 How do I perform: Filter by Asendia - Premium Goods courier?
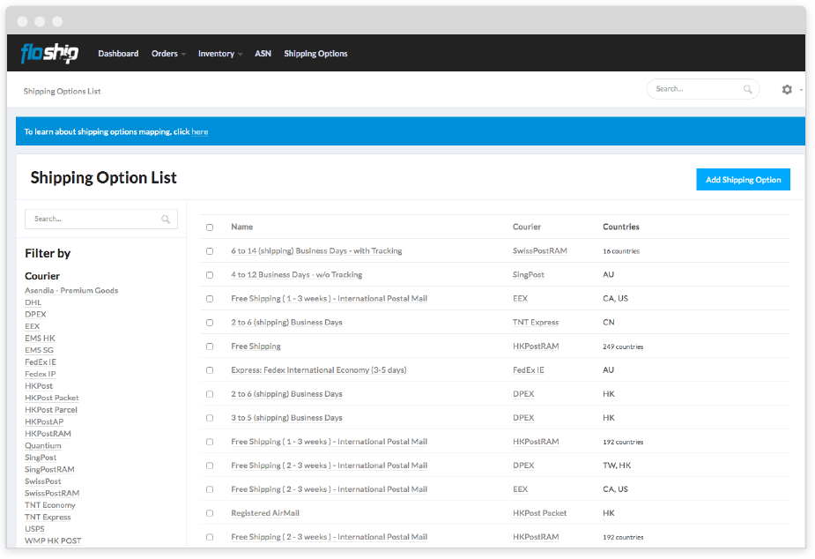[x=71, y=291]
